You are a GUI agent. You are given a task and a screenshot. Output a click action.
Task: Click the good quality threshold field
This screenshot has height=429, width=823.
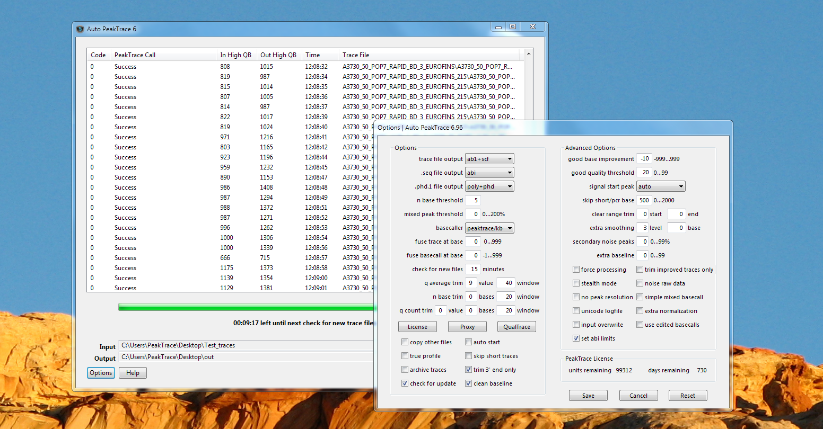pyautogui.click(x=644, y=173)
